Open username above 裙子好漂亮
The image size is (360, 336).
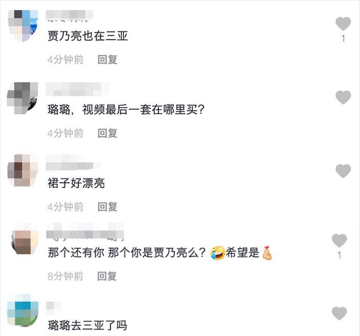[x=74, y=163]
